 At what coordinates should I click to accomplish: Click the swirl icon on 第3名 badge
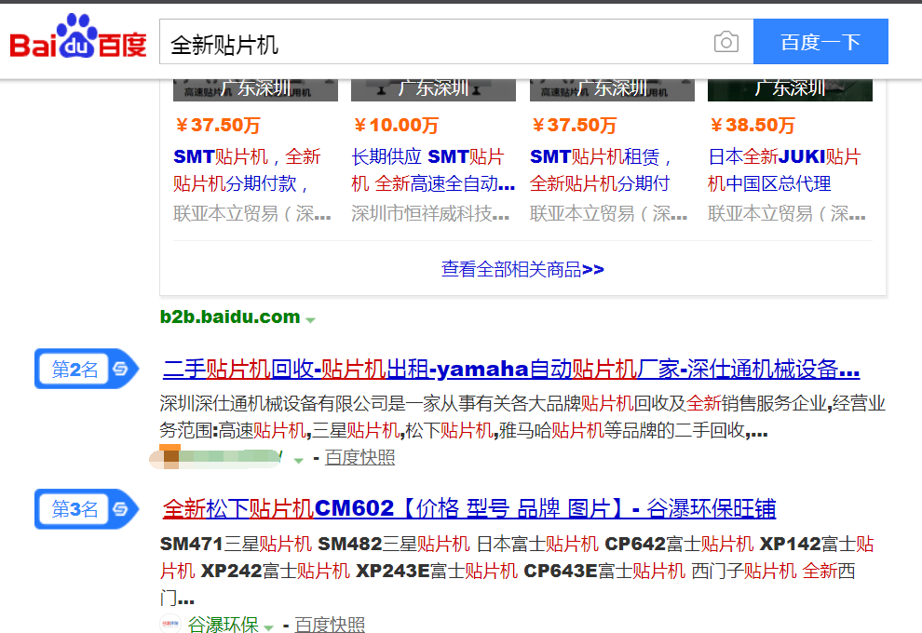[x=120, y=509]
